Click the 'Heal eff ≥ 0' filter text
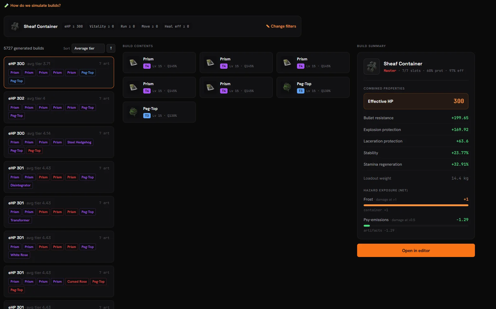 pyautogui.click(x=177, y=27)
